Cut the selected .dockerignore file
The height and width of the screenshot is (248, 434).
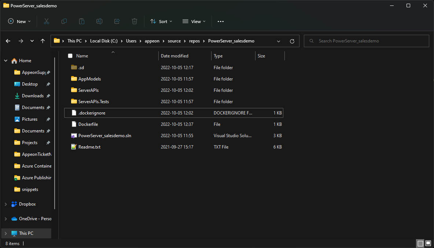[x=46, y=21]
